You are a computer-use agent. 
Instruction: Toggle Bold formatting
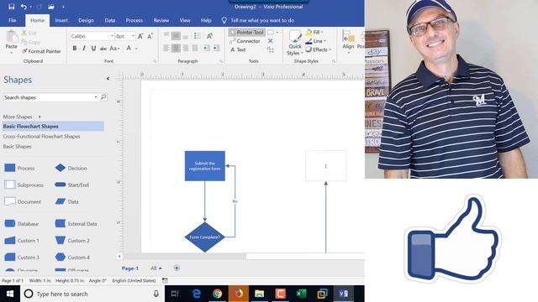[75, 49]
